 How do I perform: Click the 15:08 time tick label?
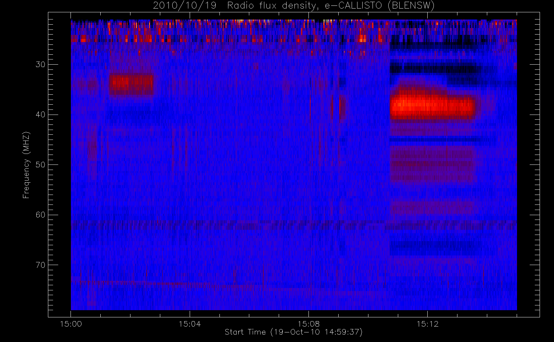point(309,324)
